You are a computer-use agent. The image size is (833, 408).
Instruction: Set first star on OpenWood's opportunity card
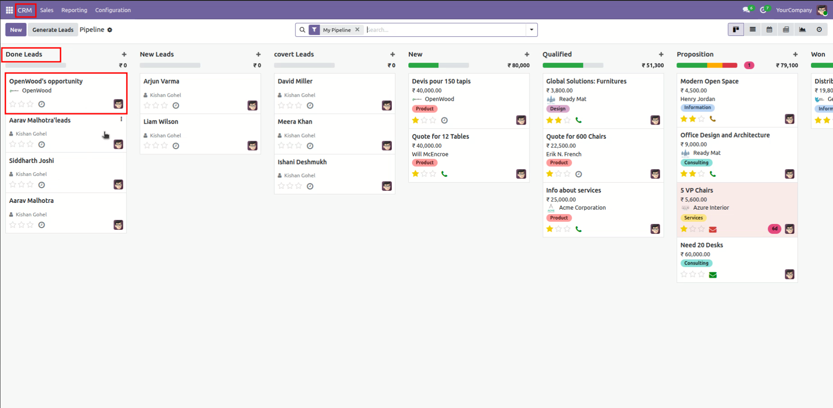13,104
